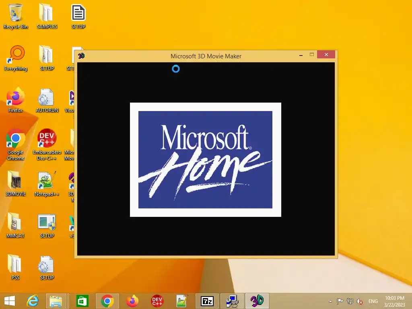The height and width of the screenshot is (309, 412).
Task: Select SETUP installer icon with shield
Action: [47, 225]
